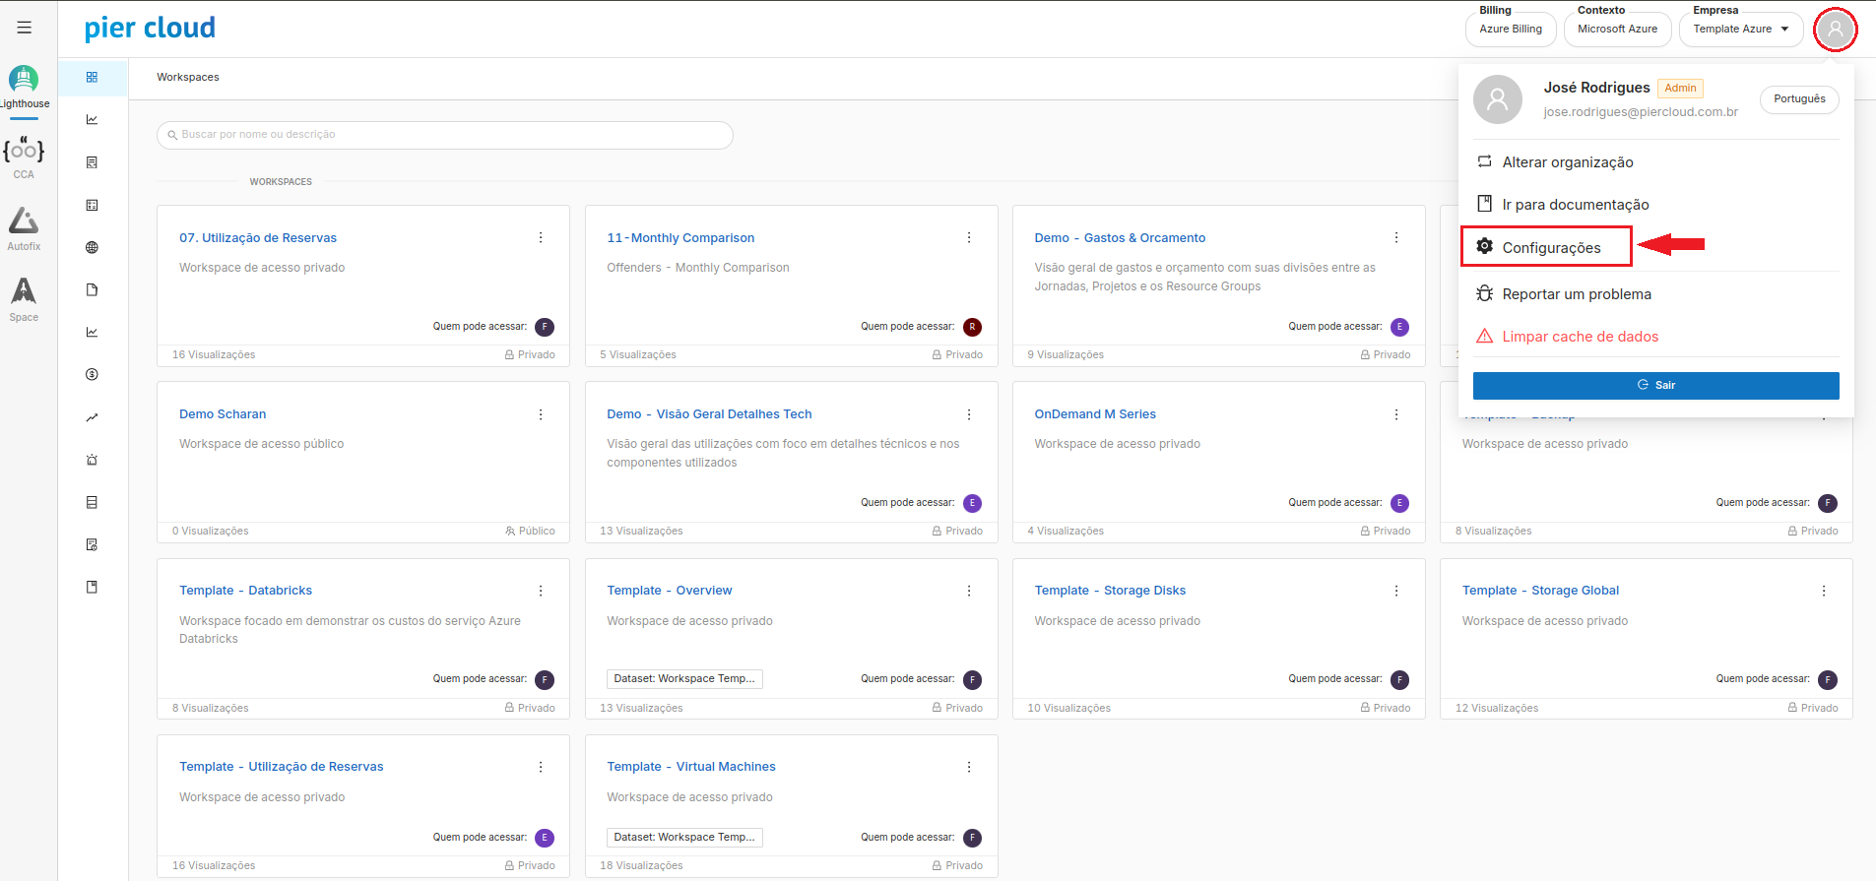Select Configurações from the user menu

[x=1550, y=248]
